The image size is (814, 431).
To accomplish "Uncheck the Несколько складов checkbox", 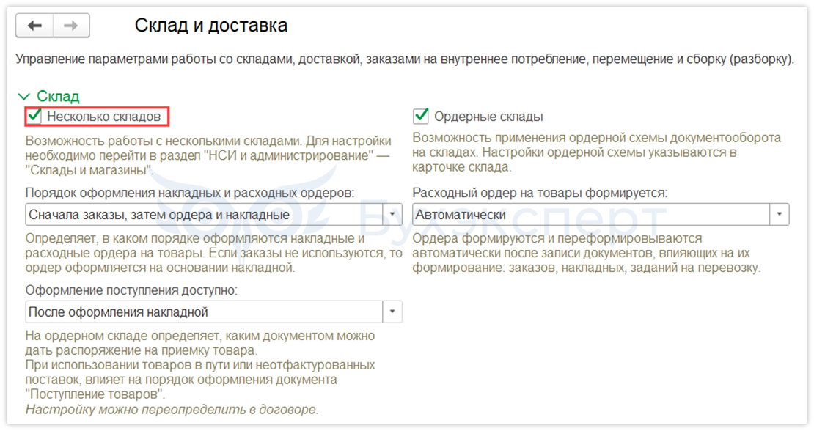I will [x=34, y=116].
